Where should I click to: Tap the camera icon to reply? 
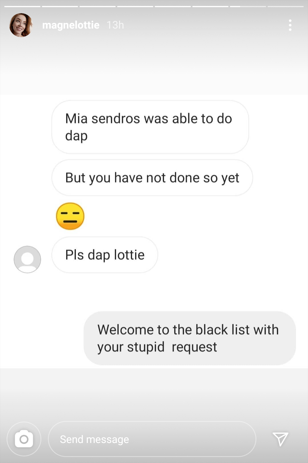[24, 439]
